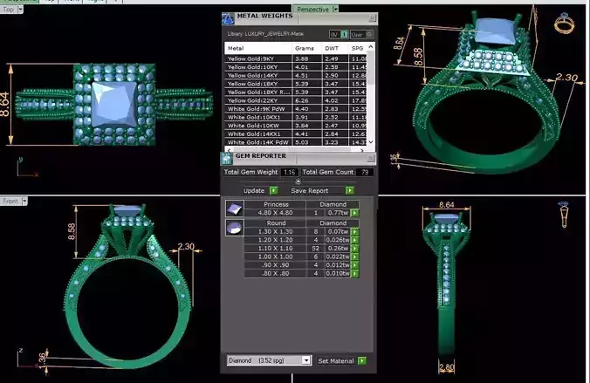
Task: Click the Set Material button
Action: click(x=336, y=361)
